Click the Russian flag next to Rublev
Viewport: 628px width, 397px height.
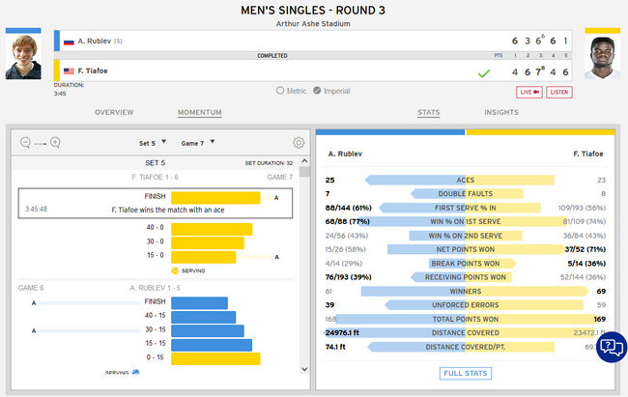pyautogui.click(x=69, y=42)
